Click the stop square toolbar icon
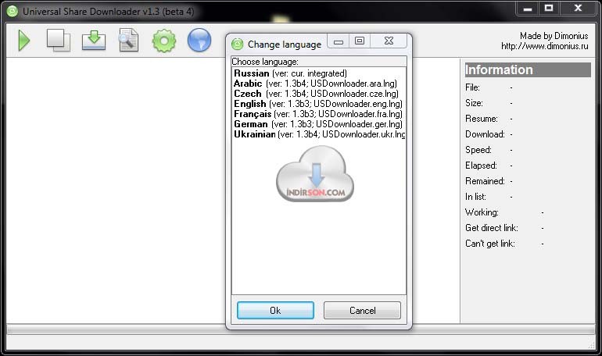 click(59, 40)
